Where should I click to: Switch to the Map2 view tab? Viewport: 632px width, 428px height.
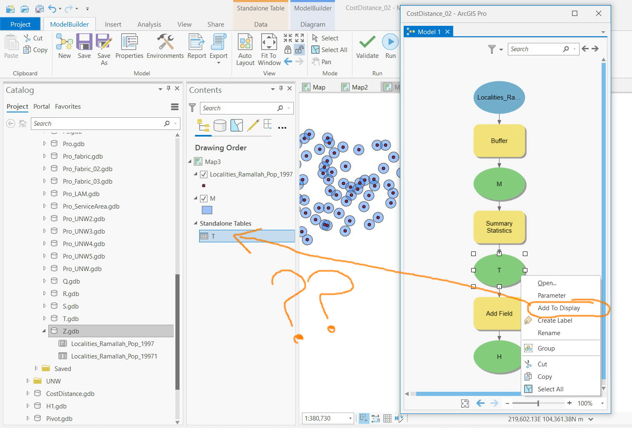(x=355, y=87)
